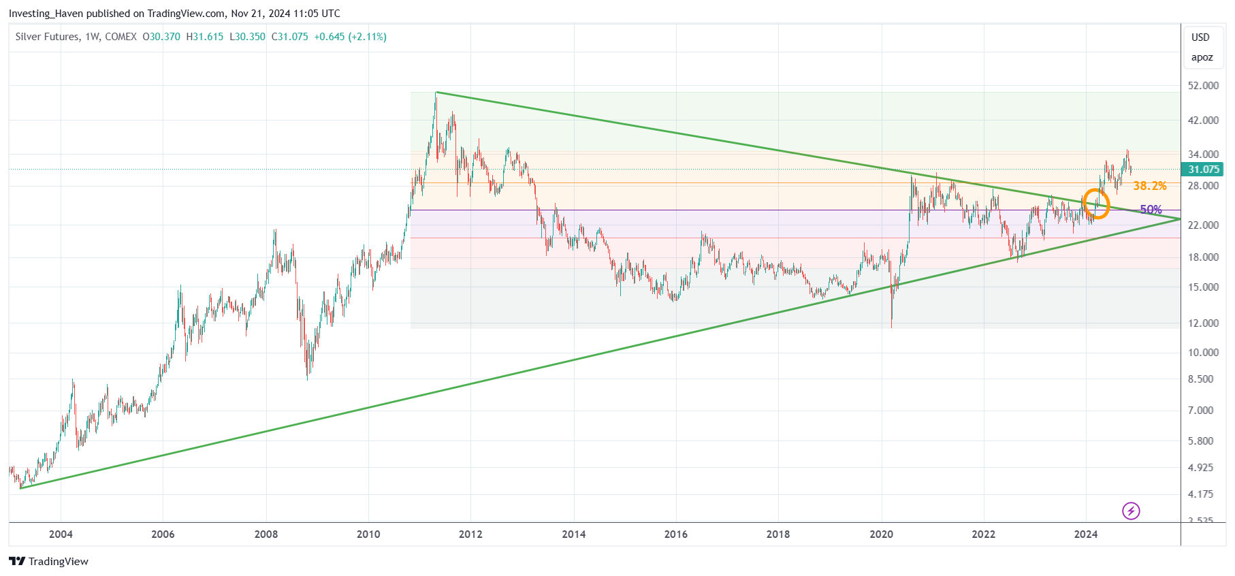This screenshot has width=1235, height=576.
Task: Click the high value H31.615
Action: [204, 37]
